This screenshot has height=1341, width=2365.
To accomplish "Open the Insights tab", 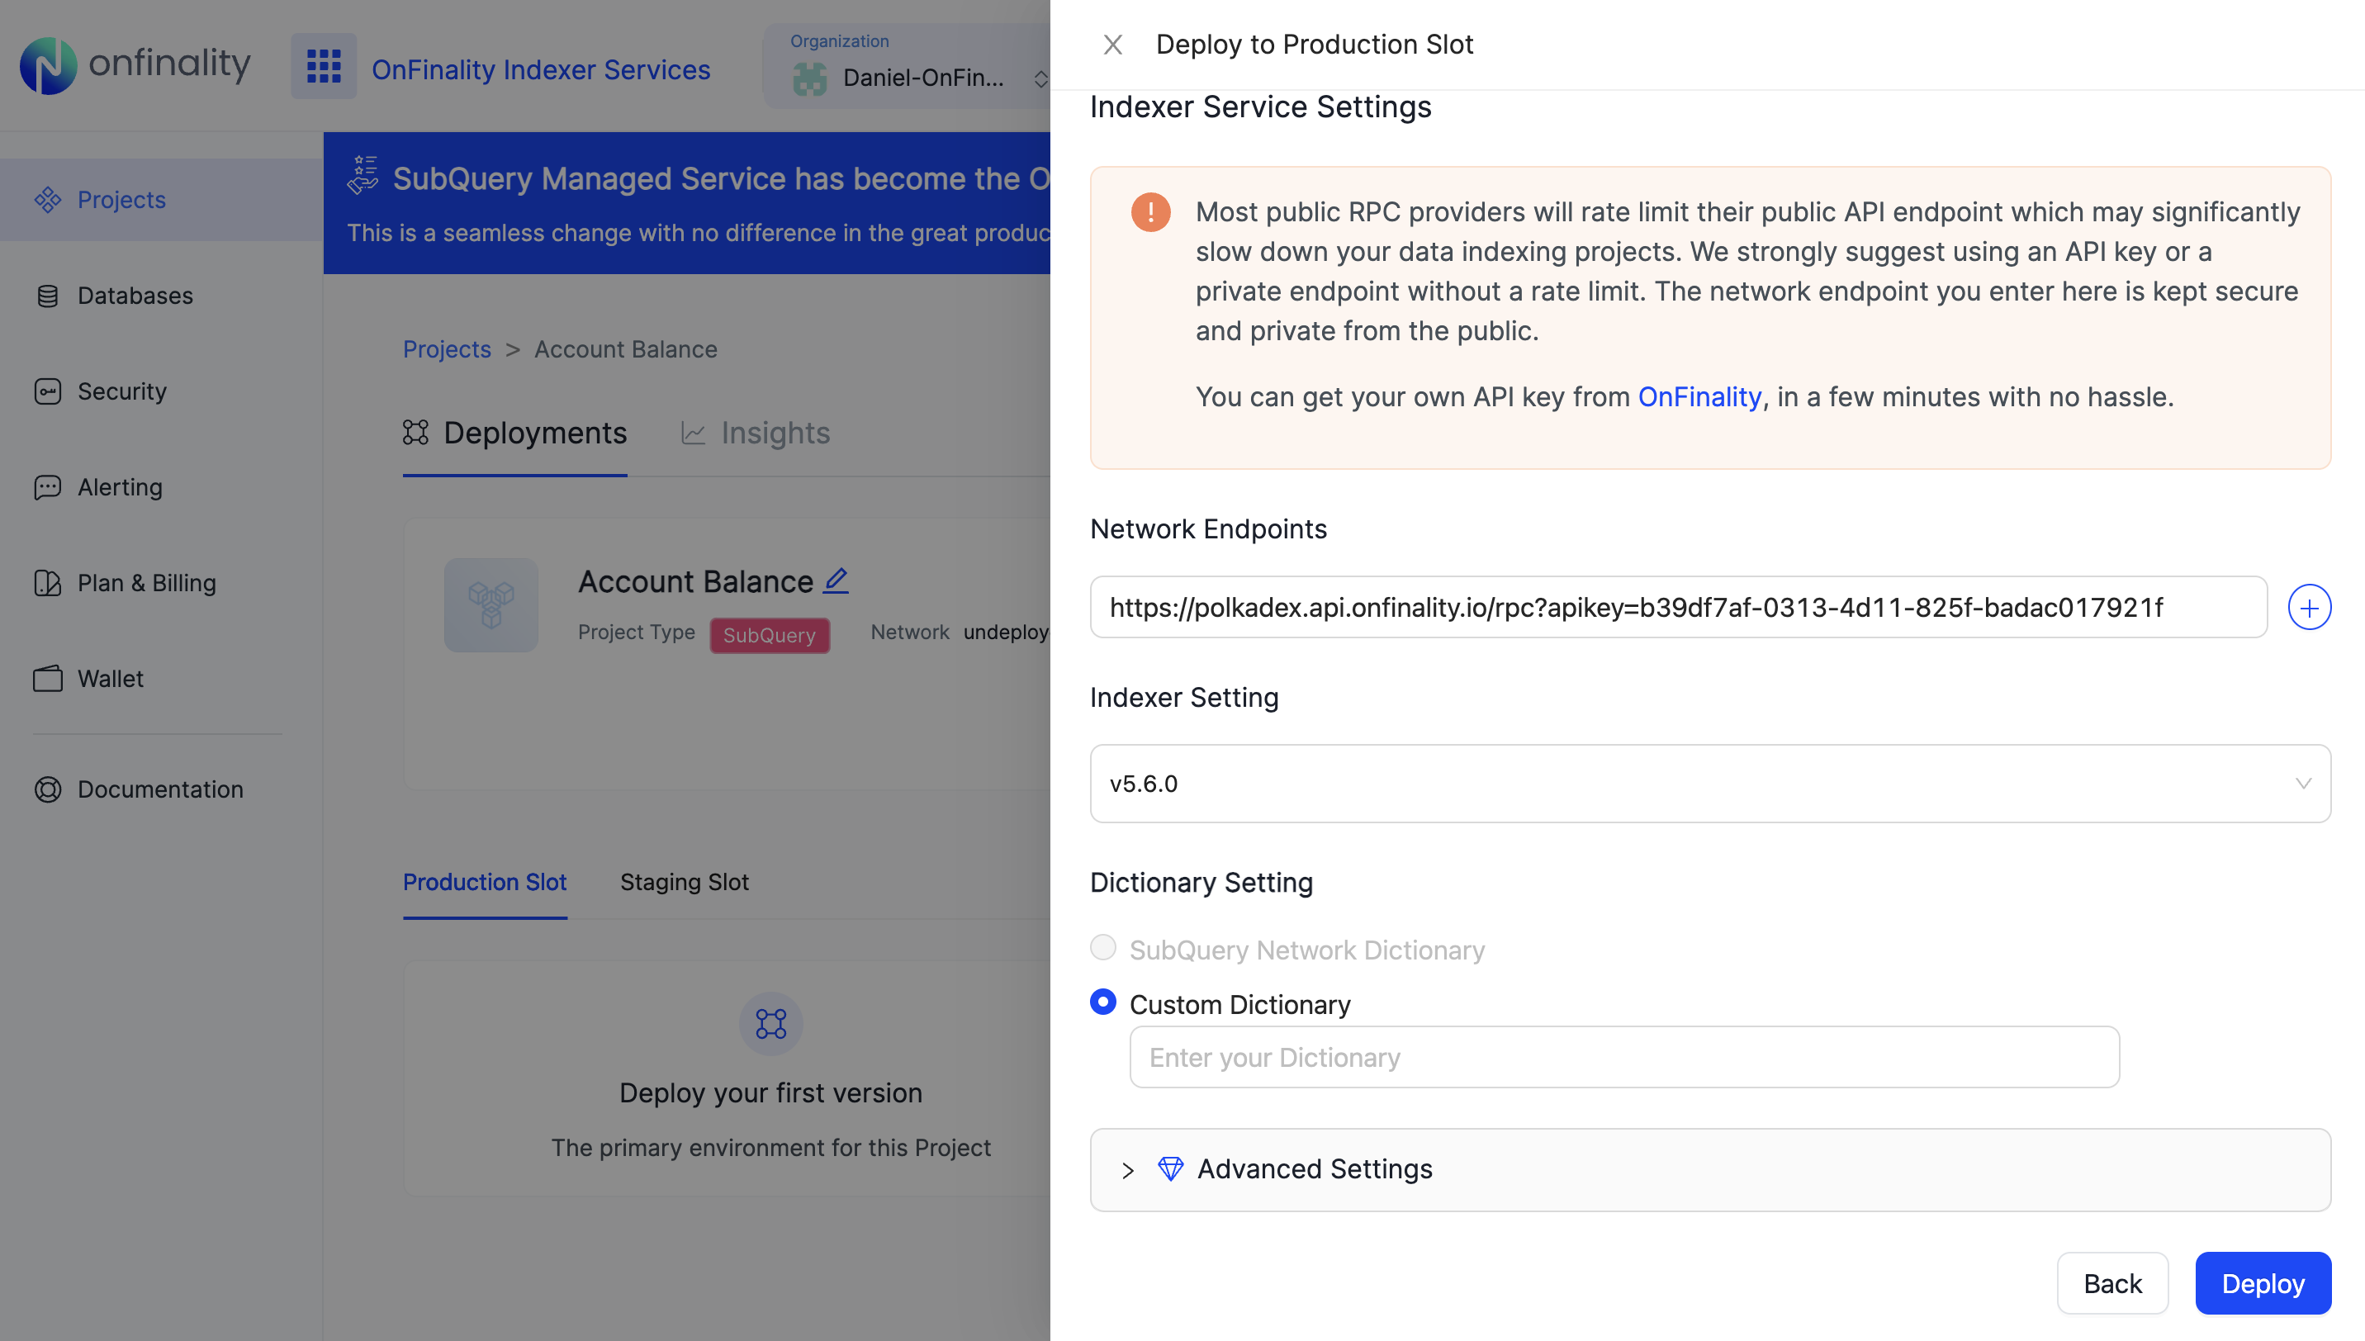I will tap(775, 433).
